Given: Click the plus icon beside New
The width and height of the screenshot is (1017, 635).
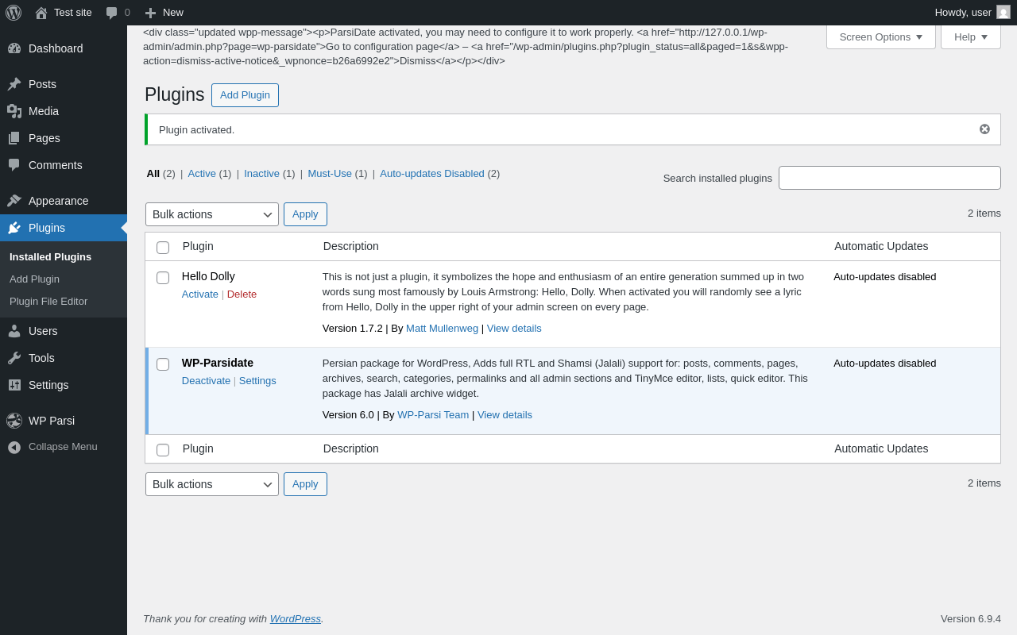Looking at the screenshot, I should click(x=150, y=13).
